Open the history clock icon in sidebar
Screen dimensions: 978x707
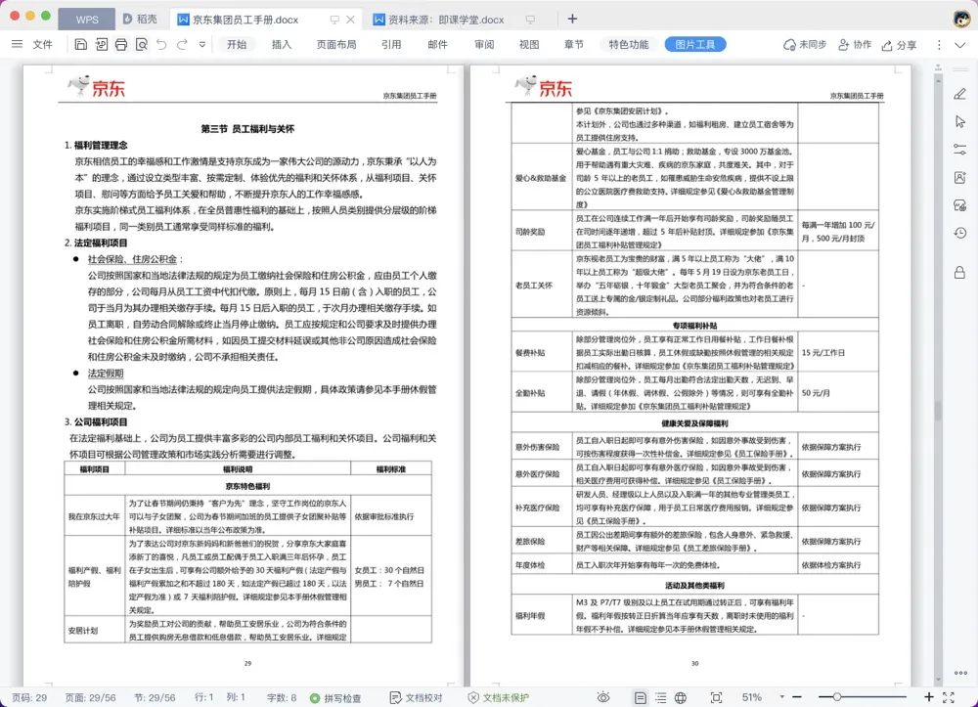pos(960,233)
